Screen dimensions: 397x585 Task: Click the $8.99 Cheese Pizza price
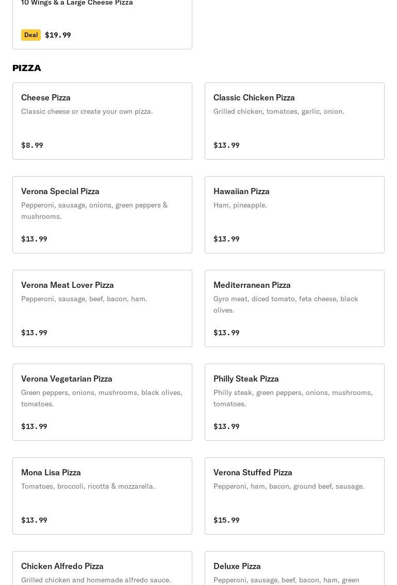click(32, 145)
